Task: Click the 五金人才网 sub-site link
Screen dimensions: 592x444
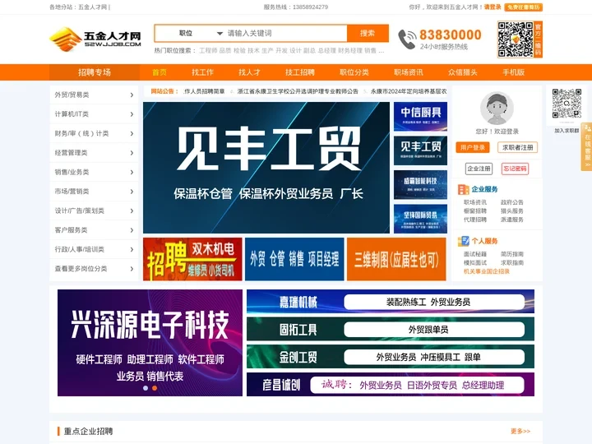Action: point(92,7)
